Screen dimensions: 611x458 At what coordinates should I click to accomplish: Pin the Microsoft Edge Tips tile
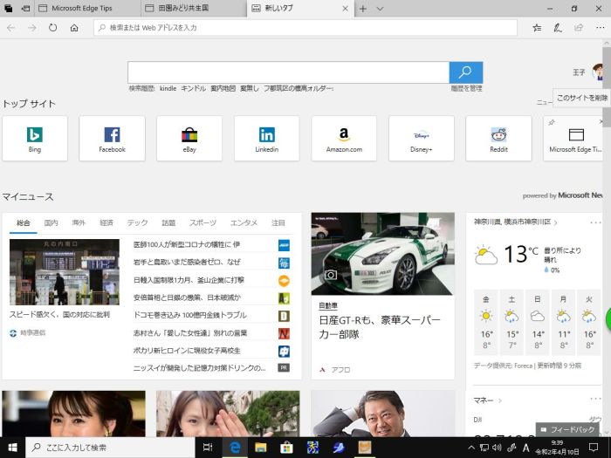[552, 123]
